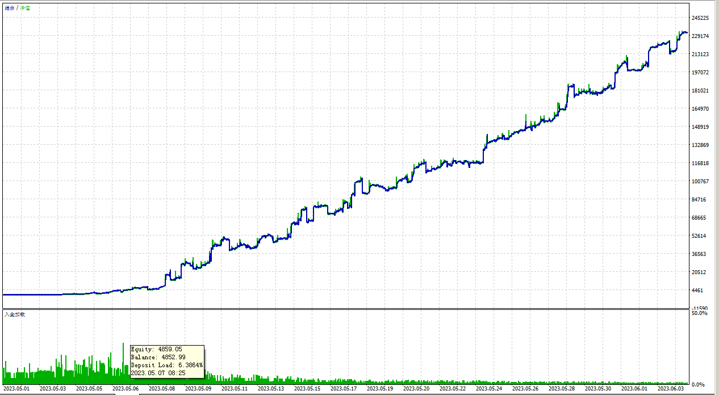This screenshot has width=719, height=395.
Task: Click the 2023.06.03 date label
Action: (x=672, y=389)
